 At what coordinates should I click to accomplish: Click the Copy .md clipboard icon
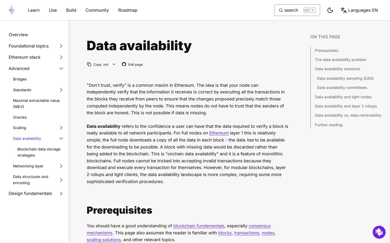(89, 64)
